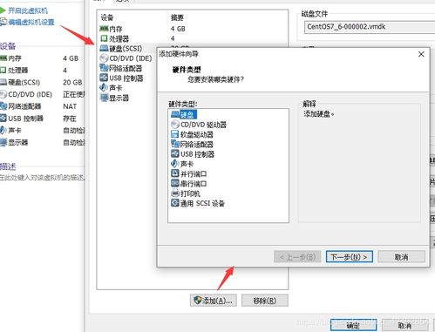The height and width of the screenshot is (332, 435).
Task: Click the 移除(R) remove button
Action: tap(265, 301)
